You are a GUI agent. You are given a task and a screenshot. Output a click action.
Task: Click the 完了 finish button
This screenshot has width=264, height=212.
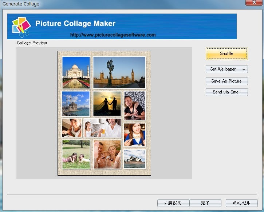(205, 203)
